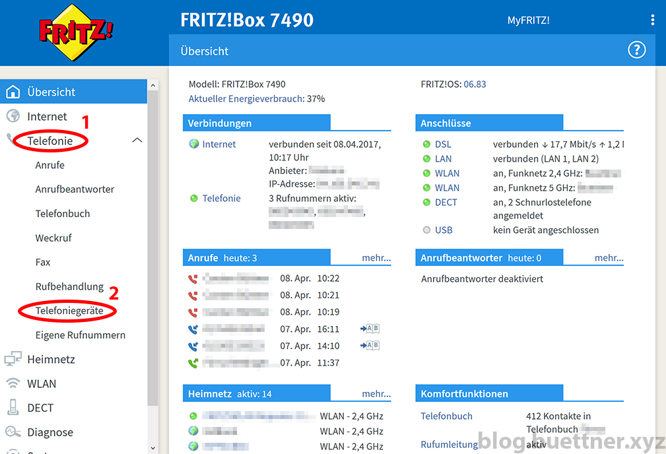Add 16:11 caller to phonebook icon
Viewport: 666px width, 454px height.
coord(370,328)
